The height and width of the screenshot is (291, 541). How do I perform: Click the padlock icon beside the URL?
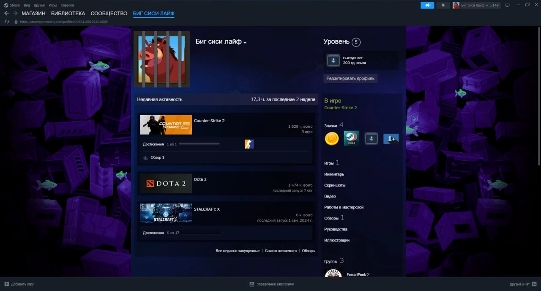pos(16,22)
